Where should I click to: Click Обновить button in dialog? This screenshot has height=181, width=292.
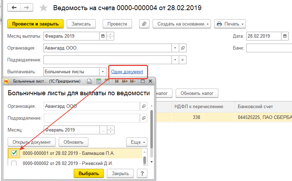[x=74, y=142]
